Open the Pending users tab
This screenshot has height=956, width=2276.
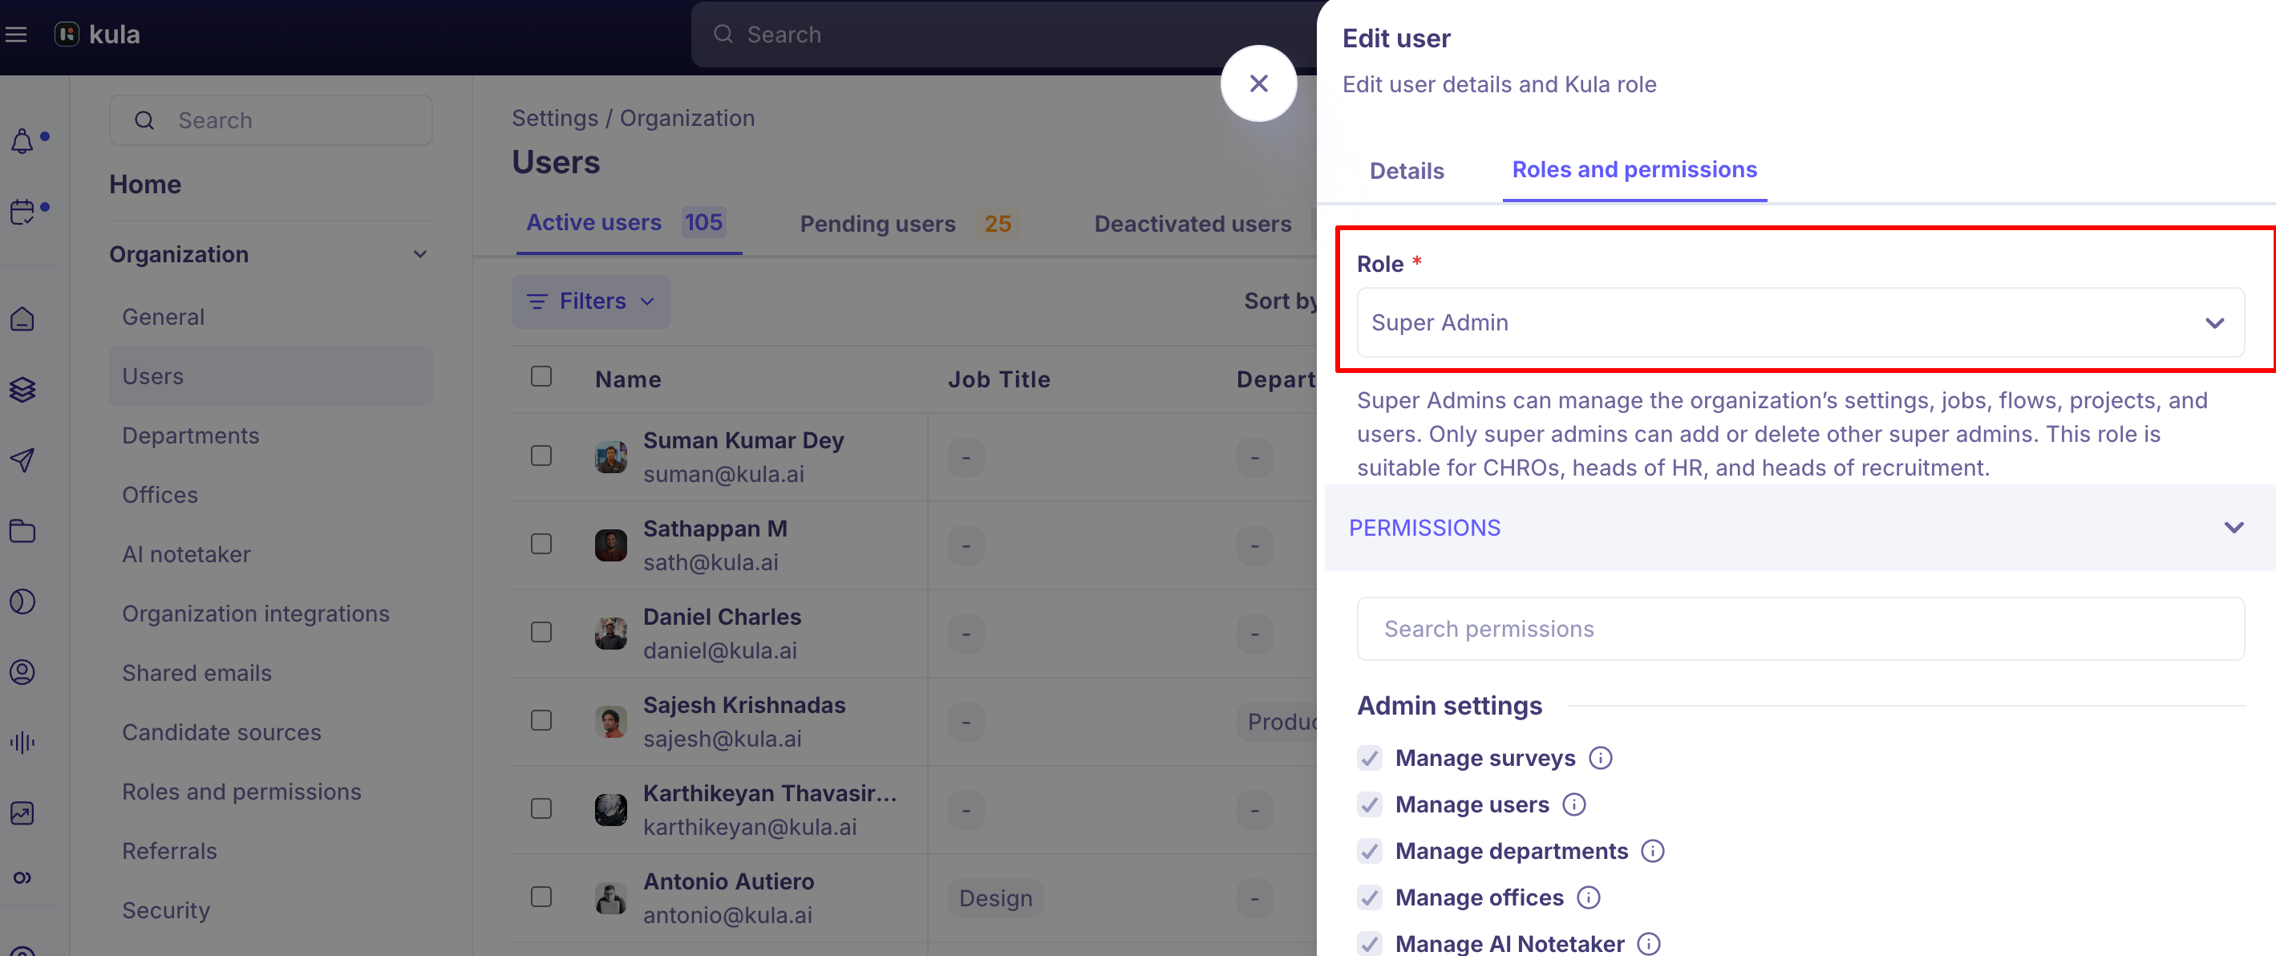(x=909, y=225)
